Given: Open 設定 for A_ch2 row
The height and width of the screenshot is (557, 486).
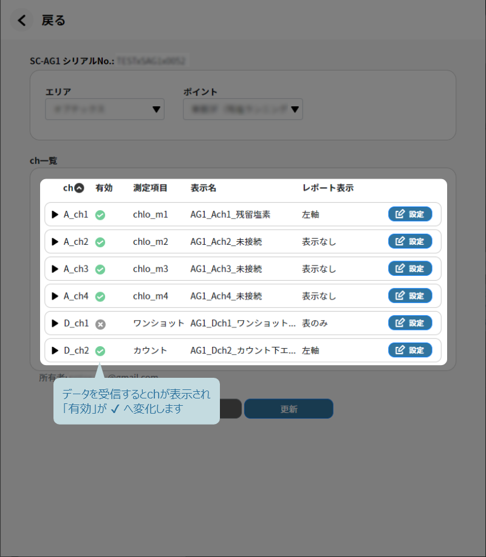Looking at the screenshot, I should pyautogui.click(x=410, y=241).
